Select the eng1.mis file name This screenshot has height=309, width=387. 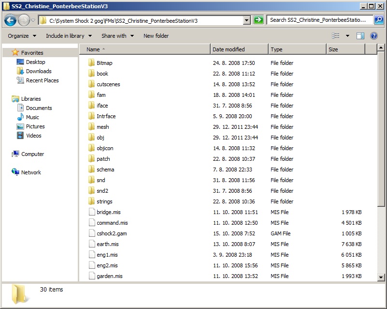tap(107, 255)
